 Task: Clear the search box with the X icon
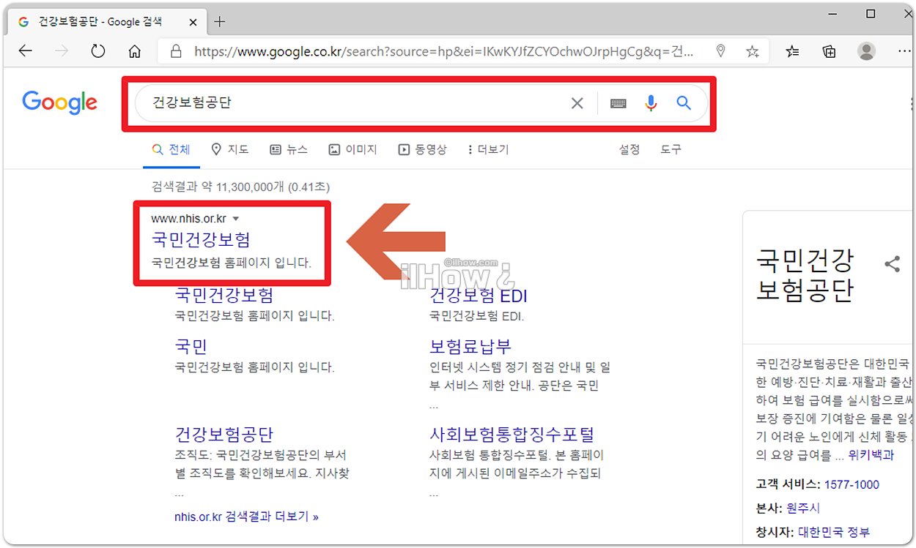577,104
